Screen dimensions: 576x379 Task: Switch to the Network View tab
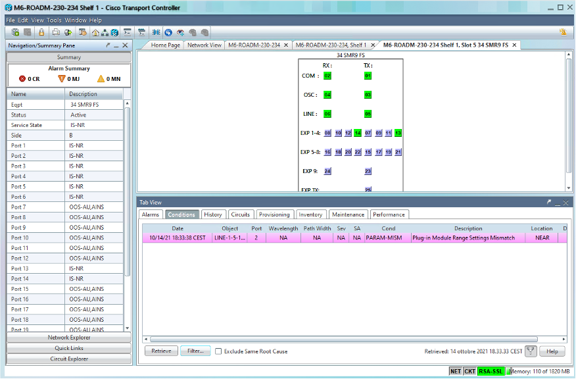(x=204, y=45)
